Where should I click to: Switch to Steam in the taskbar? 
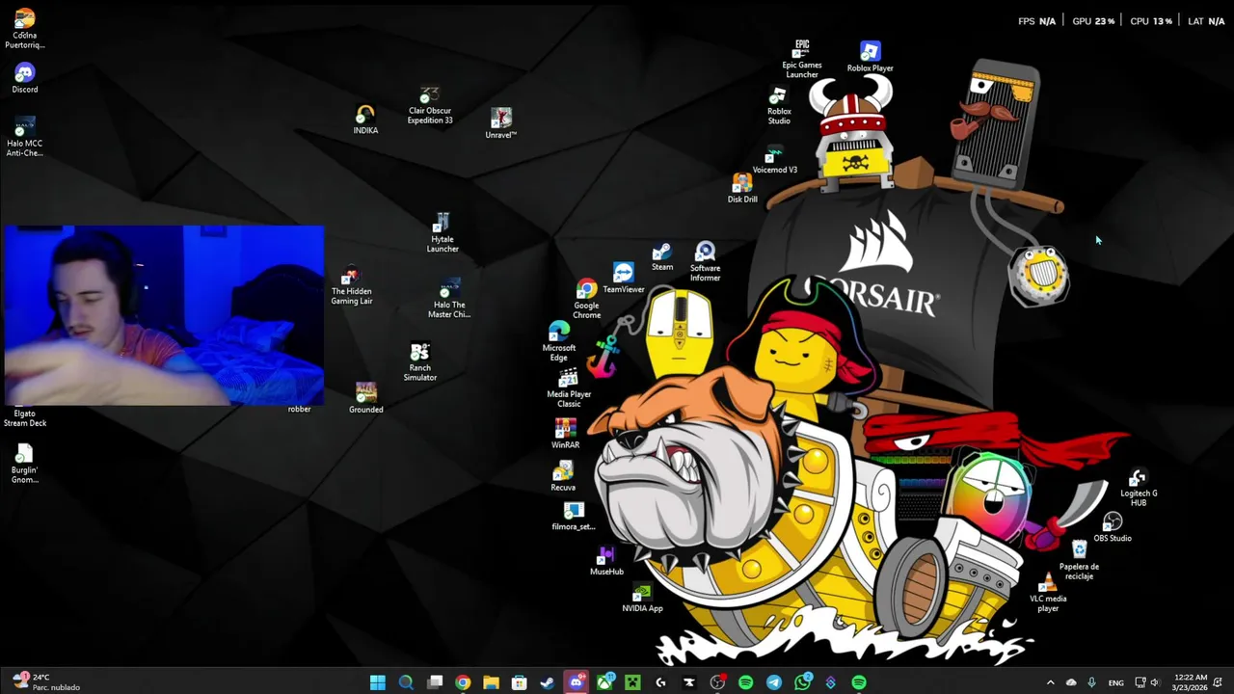coord(548,682)
